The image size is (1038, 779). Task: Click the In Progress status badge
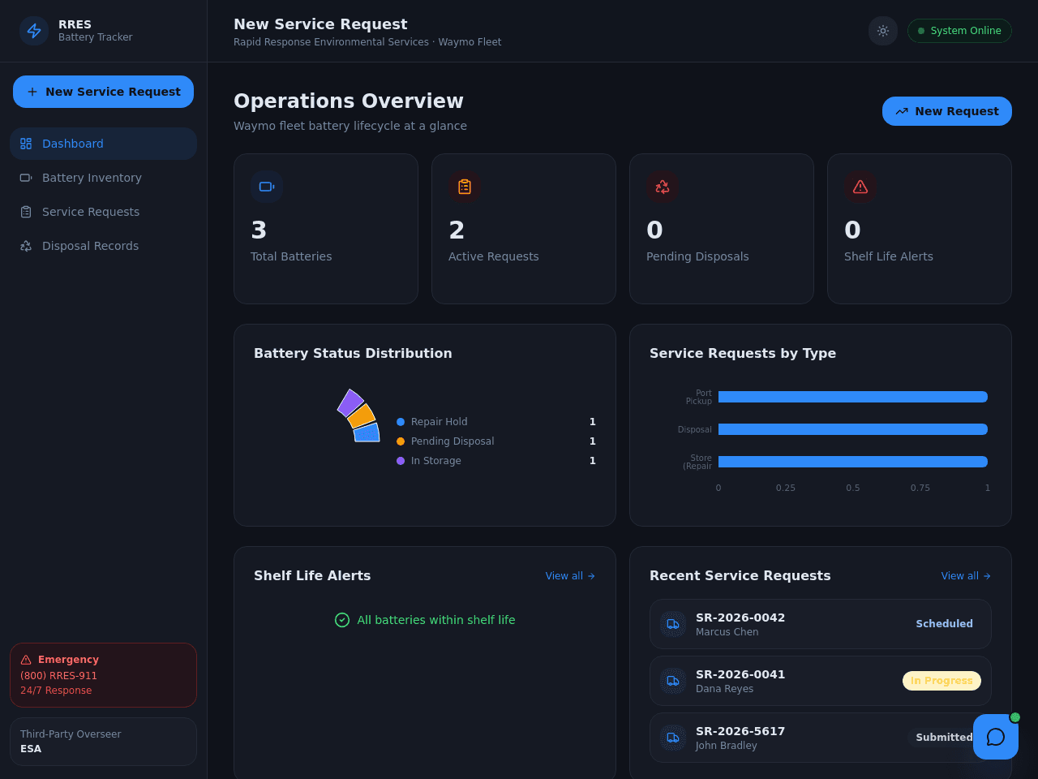point(941,681)
